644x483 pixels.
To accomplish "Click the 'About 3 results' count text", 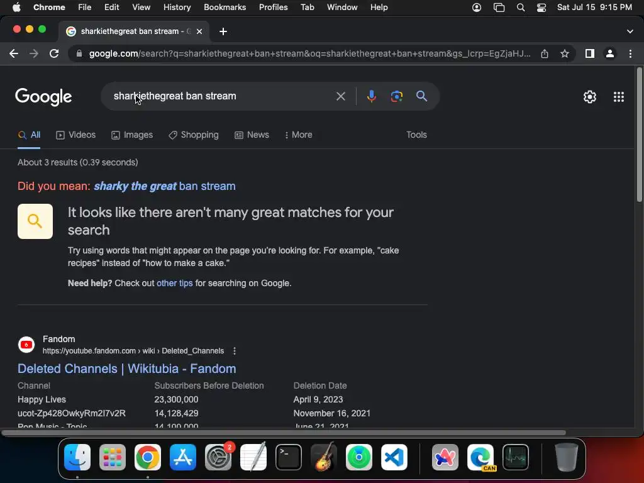I will (x=77, y=163).
